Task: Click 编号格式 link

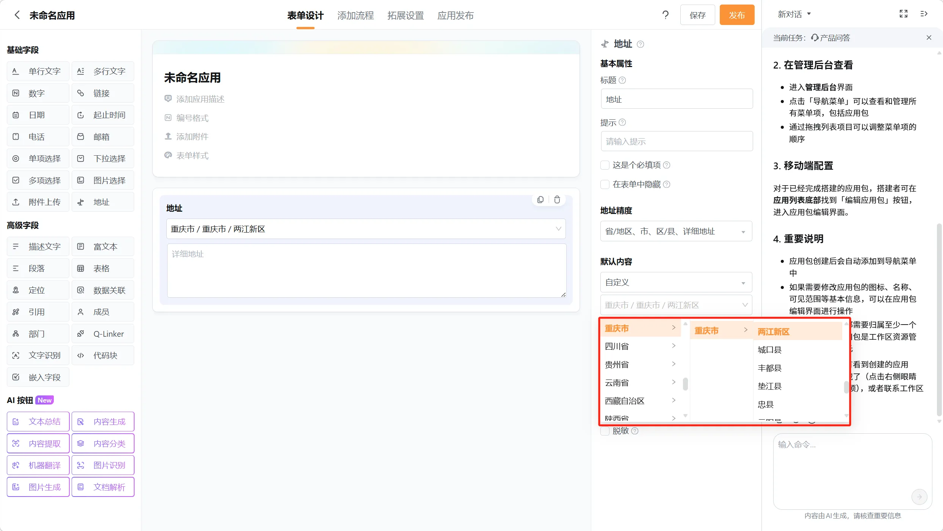Action: point(186,118)
